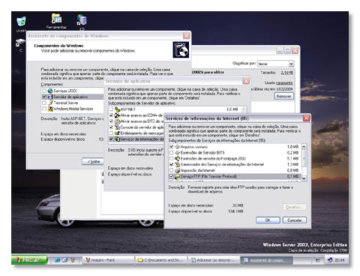Click the system tray network icon
Image resolution: width=360 pixels, height=276 pixels.
330,260
